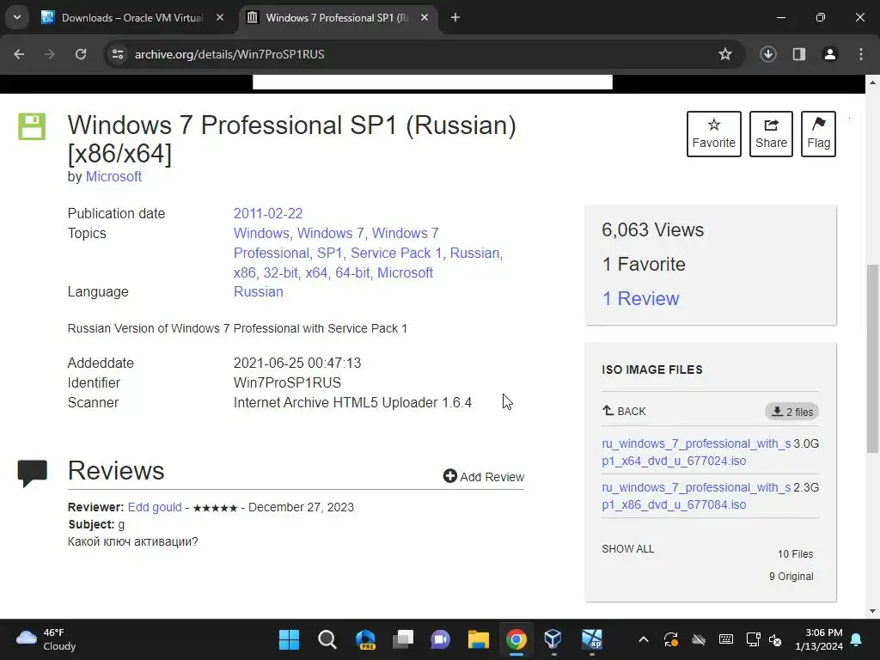Open the Russian language link
The width and height of the screenshot is (880, 660).
point(258,292)
